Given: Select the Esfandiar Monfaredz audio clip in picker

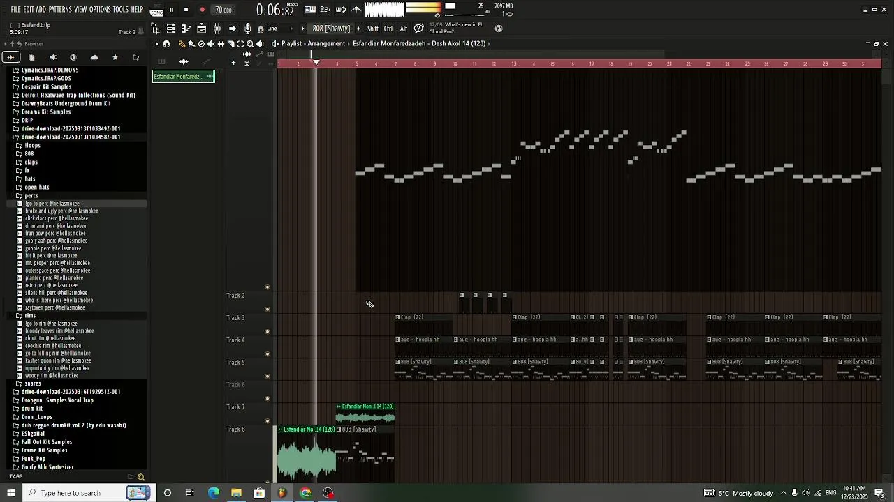Looking at the screenshot, I should click(184, 77).
